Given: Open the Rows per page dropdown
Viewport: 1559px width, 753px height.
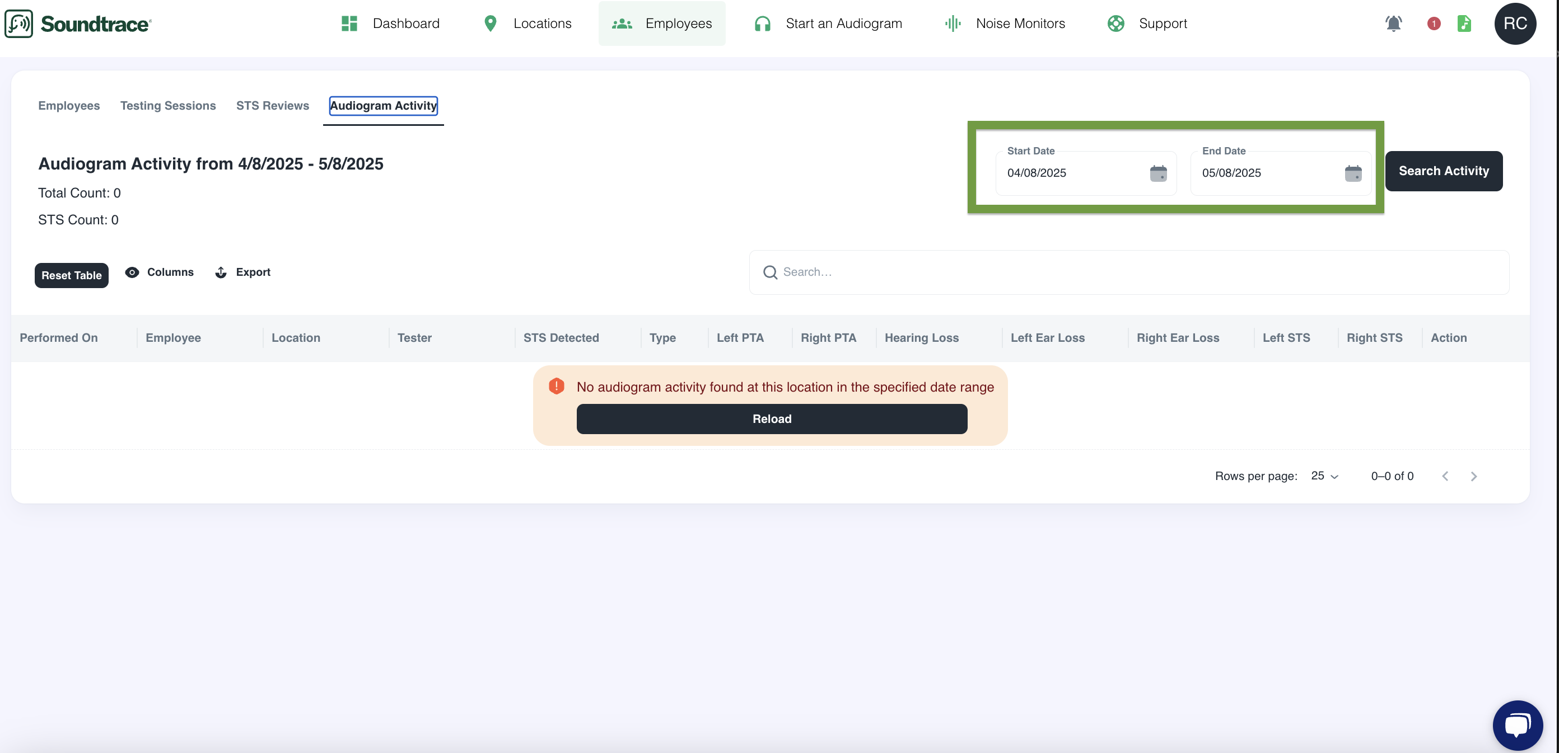Looking at the screenshot, I should pos(1324,476).
